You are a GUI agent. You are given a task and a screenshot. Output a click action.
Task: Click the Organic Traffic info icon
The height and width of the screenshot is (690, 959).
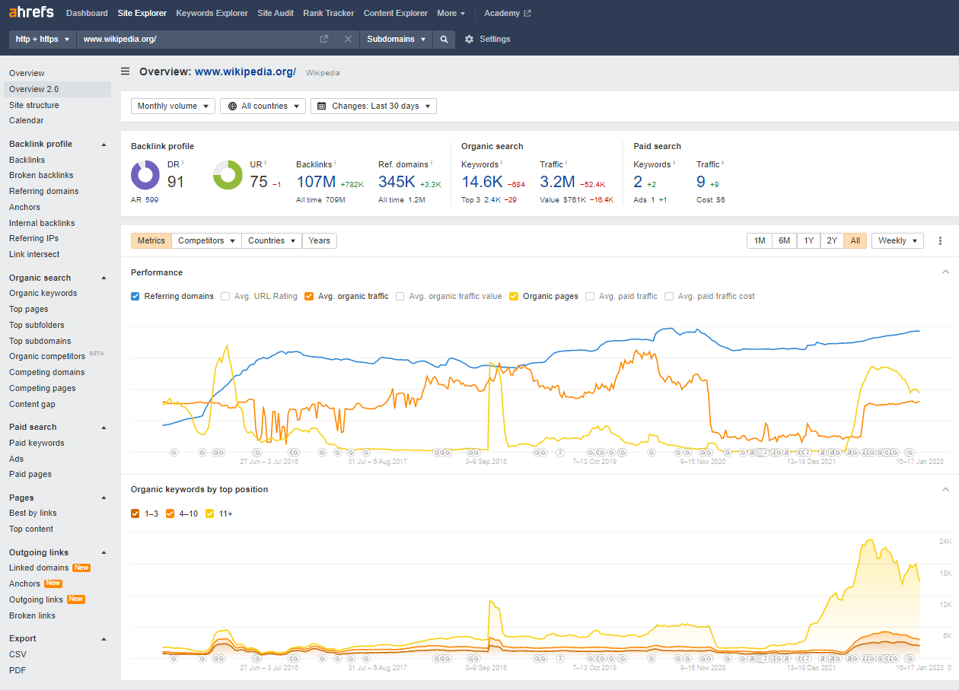(566, 163)
